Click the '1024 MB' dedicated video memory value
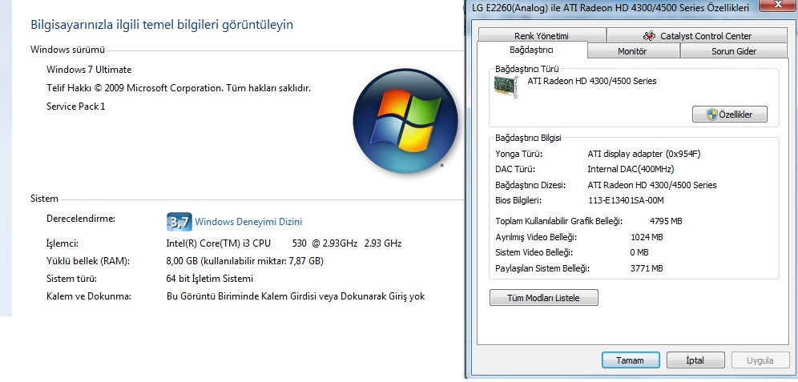 tap(647, 237)
